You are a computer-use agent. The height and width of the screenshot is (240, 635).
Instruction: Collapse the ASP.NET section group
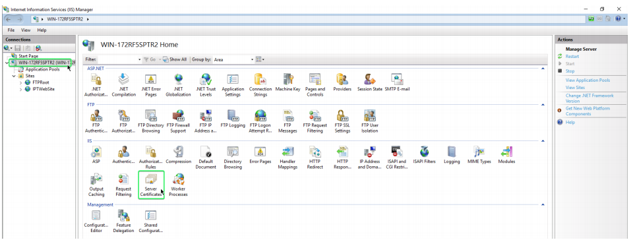[x=543, y=69]
